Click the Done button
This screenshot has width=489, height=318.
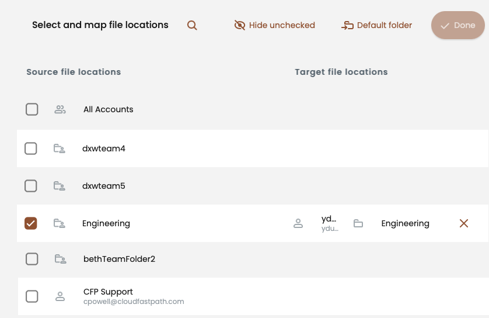458,25
